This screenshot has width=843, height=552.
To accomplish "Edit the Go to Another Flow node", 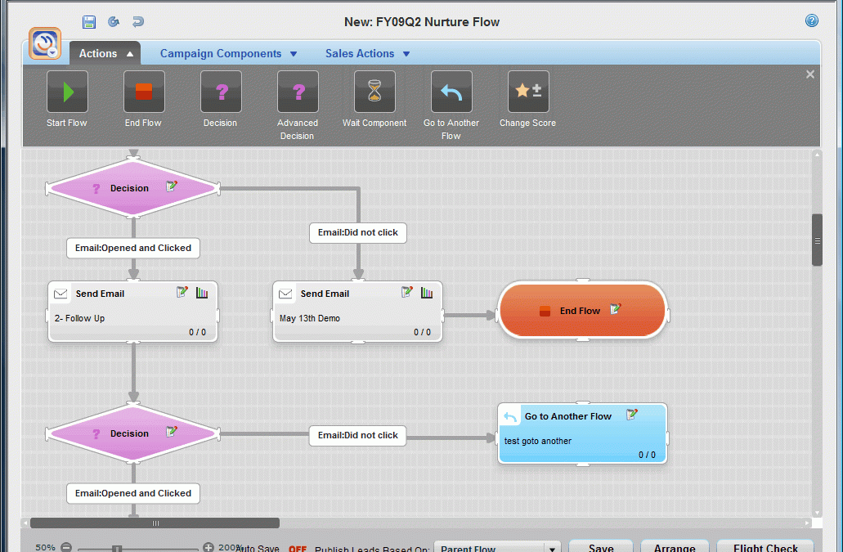I will pos(632,415).
